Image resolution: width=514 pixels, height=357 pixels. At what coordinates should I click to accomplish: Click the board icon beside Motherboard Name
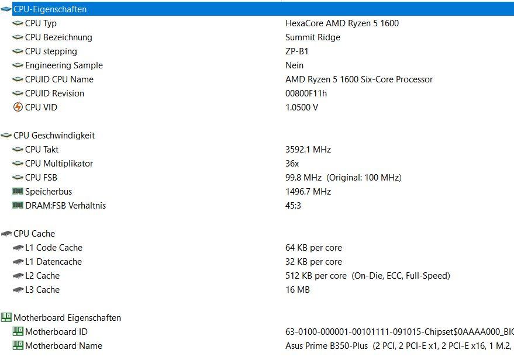point(18,345)
